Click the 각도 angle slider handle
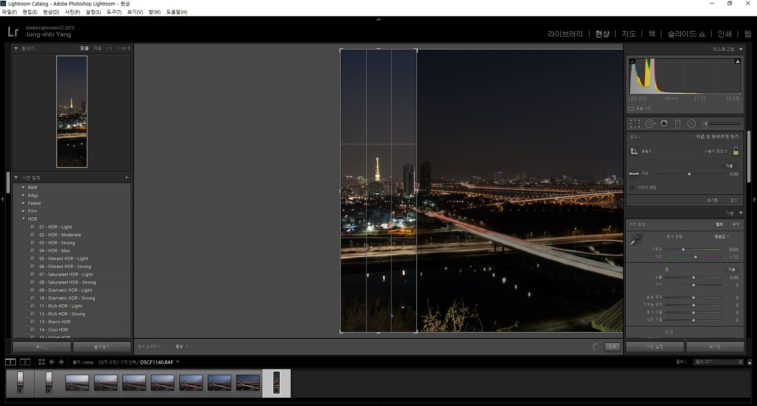 [x=689, y=174]
